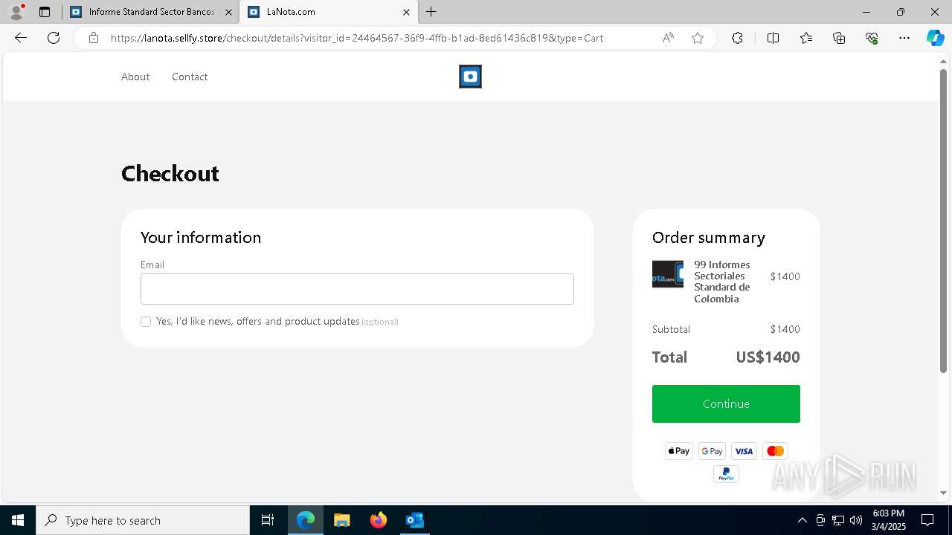This screenshot has height=535, width=952.
Task: Click the LaNota store logo
Action: click(x=470, y=77)
